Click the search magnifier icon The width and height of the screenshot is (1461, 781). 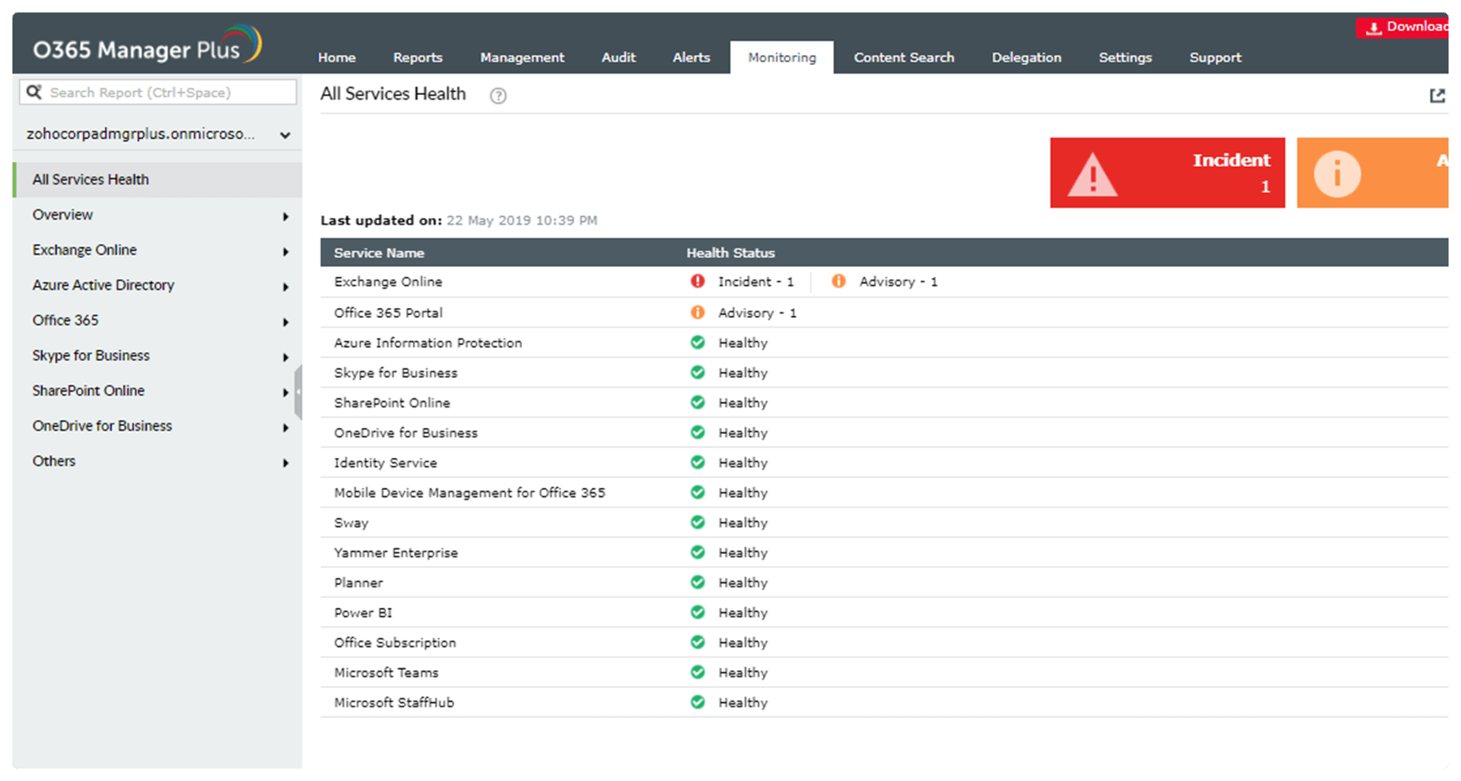tap(34, 92)
